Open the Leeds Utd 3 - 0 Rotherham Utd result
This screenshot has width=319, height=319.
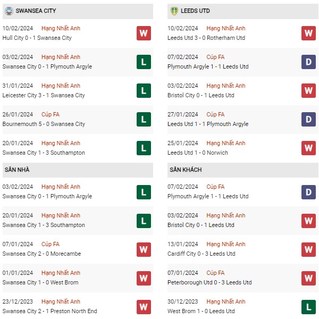pyautogui.click(x=206, y=38)
